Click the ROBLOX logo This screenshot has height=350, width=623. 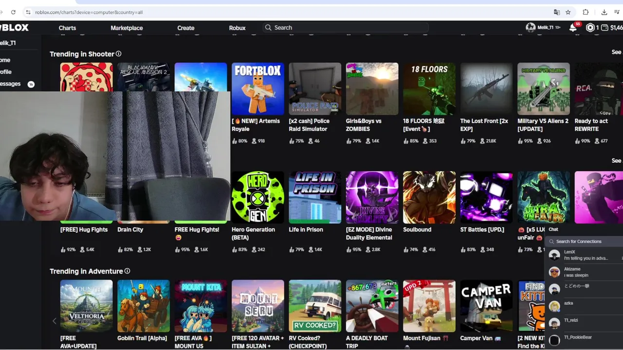tap(14, 28)
